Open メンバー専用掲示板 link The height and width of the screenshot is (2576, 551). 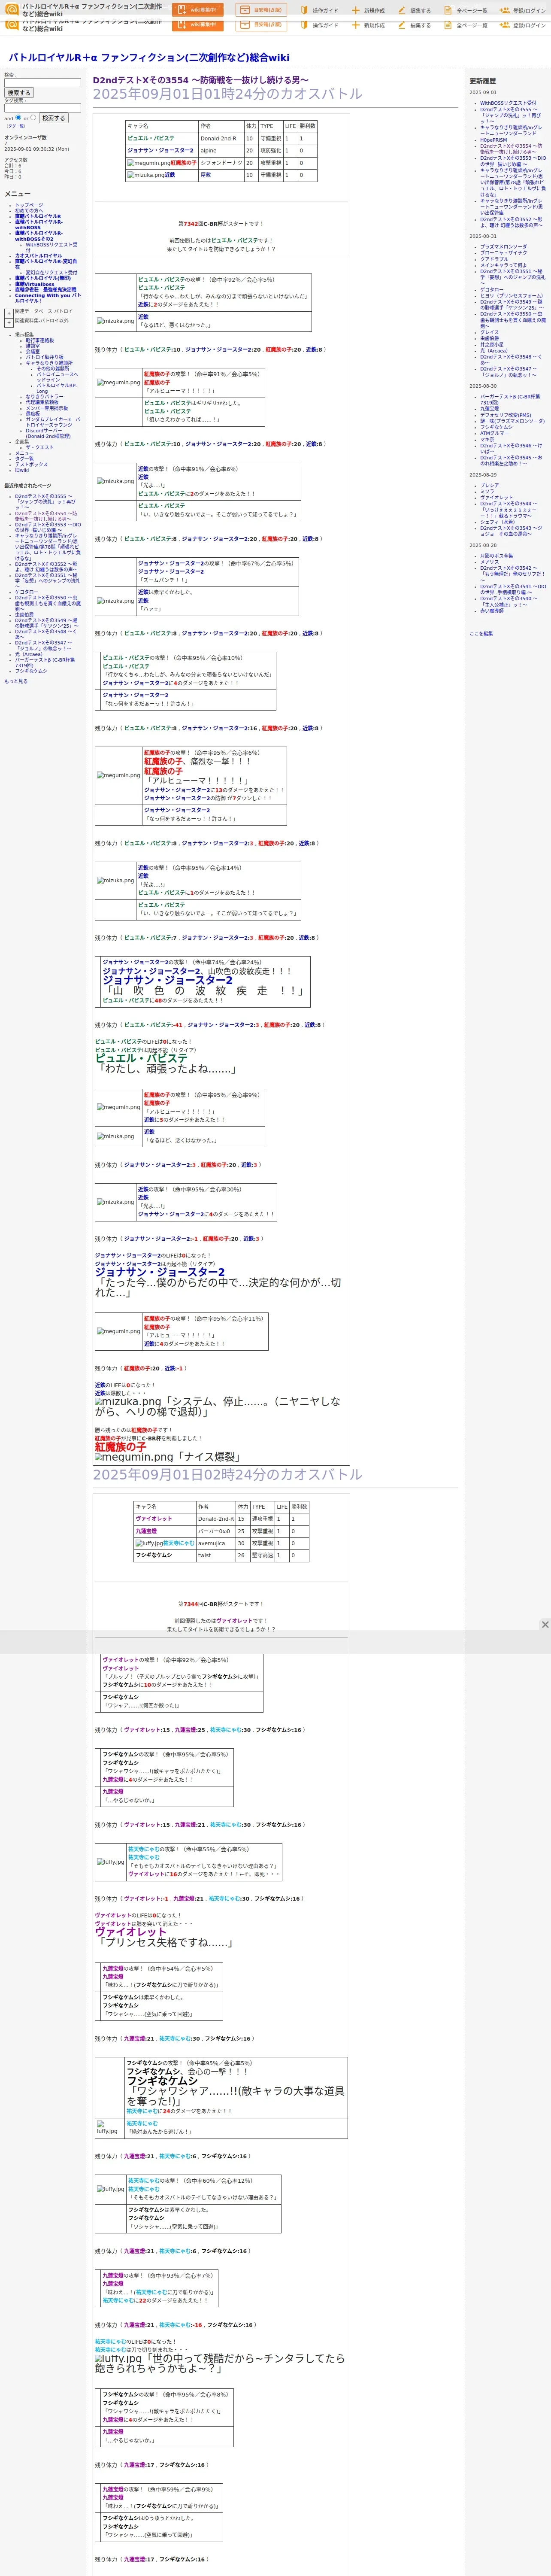point(47,408)
